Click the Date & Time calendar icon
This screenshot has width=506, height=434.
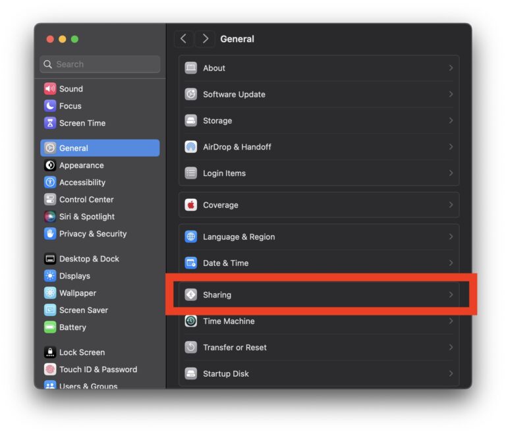pos(190,263)
